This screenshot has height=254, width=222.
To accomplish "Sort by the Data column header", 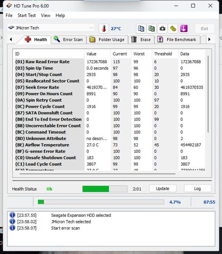I will tap(192, 54).
